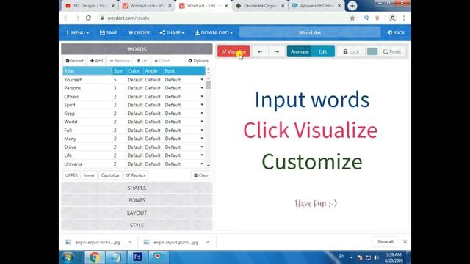Open font dropdown for Universe row
This screenshot has height=264, width=470.
tap(202, 164)
